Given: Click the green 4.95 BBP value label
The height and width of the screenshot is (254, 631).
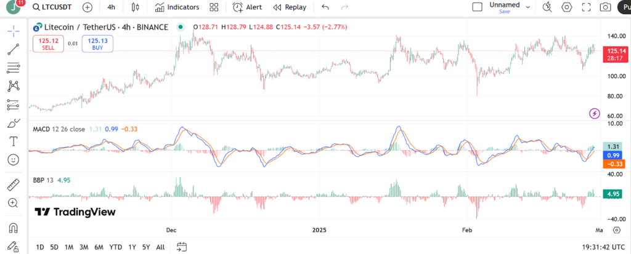Looking at the screenshot, I should pos(612,194).
